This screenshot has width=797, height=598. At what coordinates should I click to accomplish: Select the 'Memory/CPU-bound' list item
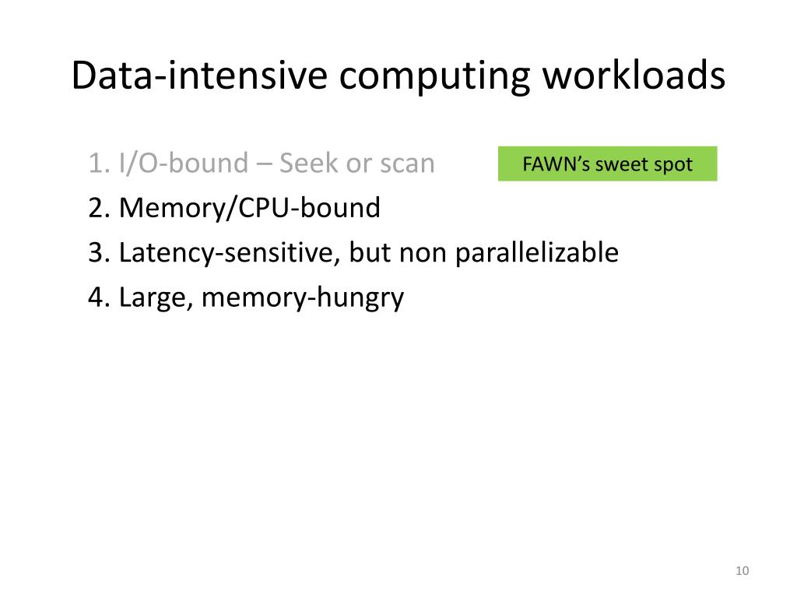click(x=250, y=208)
